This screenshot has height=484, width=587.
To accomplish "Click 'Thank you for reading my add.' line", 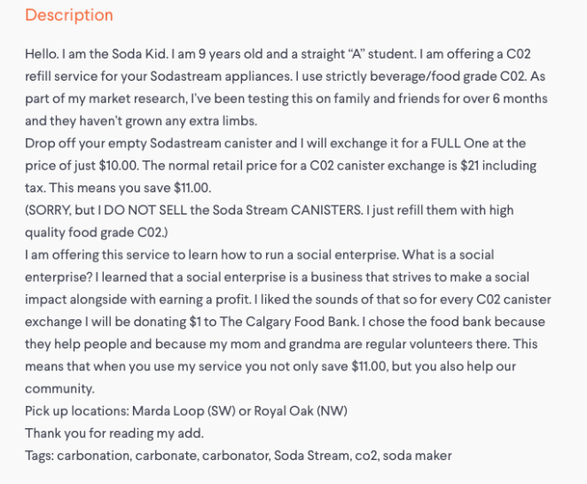I will point(115,433).
